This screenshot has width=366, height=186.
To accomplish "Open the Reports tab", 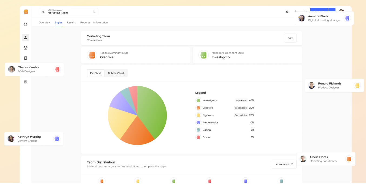I will tap(85, 22).
